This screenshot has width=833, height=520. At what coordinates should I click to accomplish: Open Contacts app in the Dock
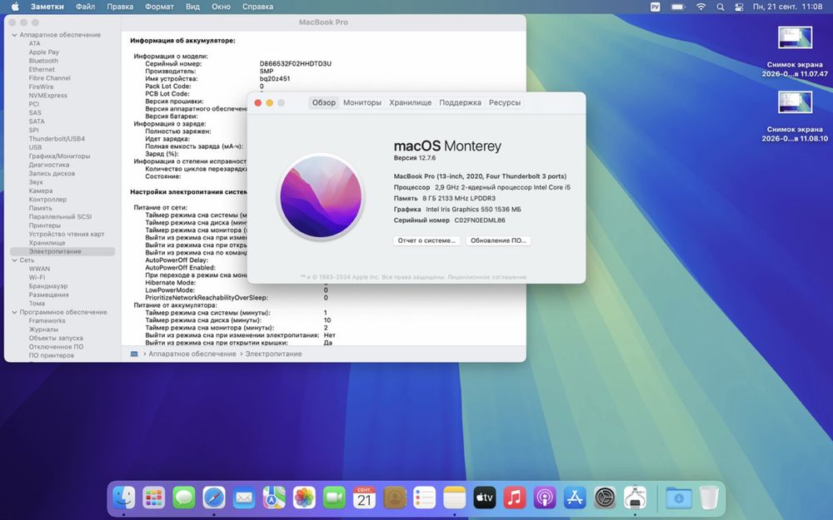(x=395, y=498)
